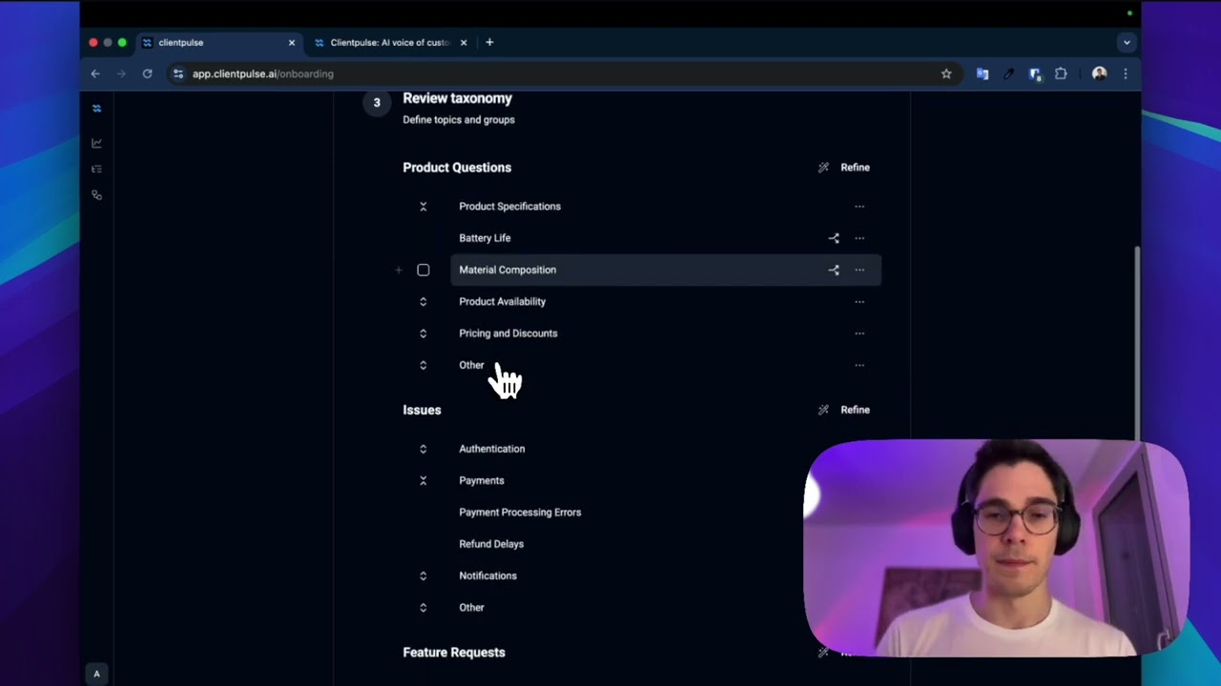Screen dimensions: 1221x686
Task: Select the Payment Processing Errors topic
Action: coord(520,513)
